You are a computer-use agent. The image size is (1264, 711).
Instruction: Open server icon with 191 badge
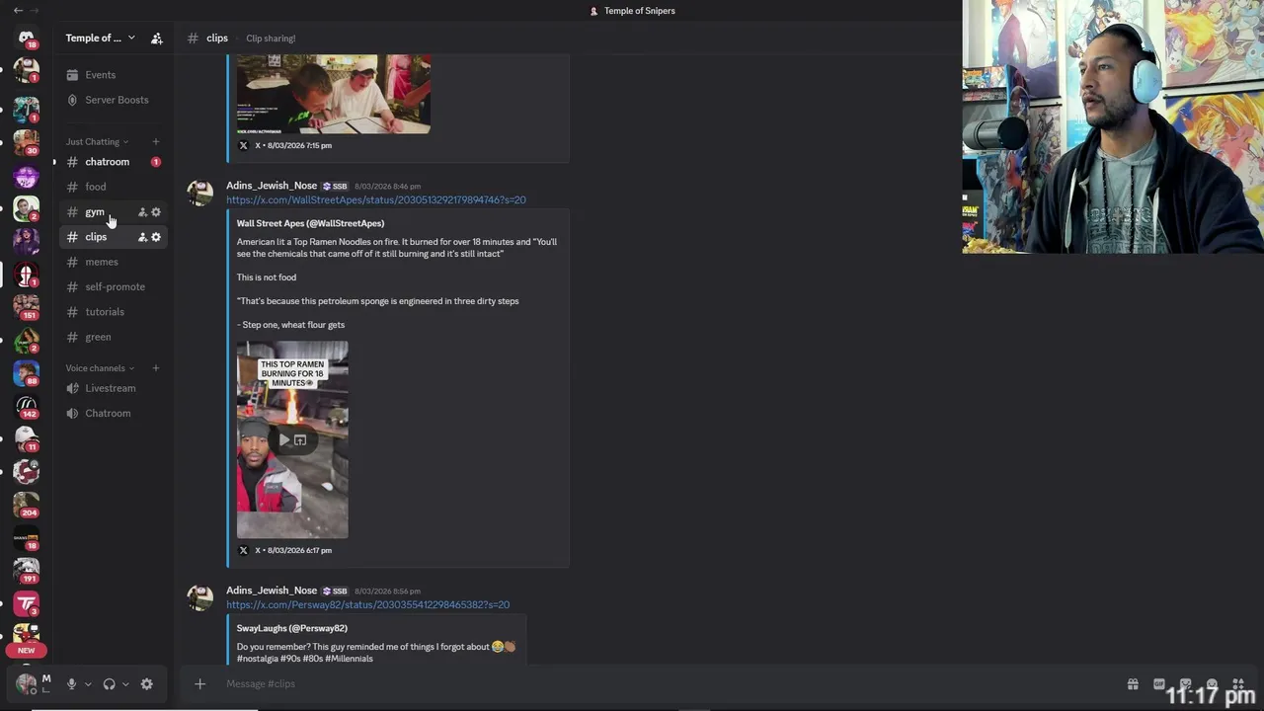[26, 571]
